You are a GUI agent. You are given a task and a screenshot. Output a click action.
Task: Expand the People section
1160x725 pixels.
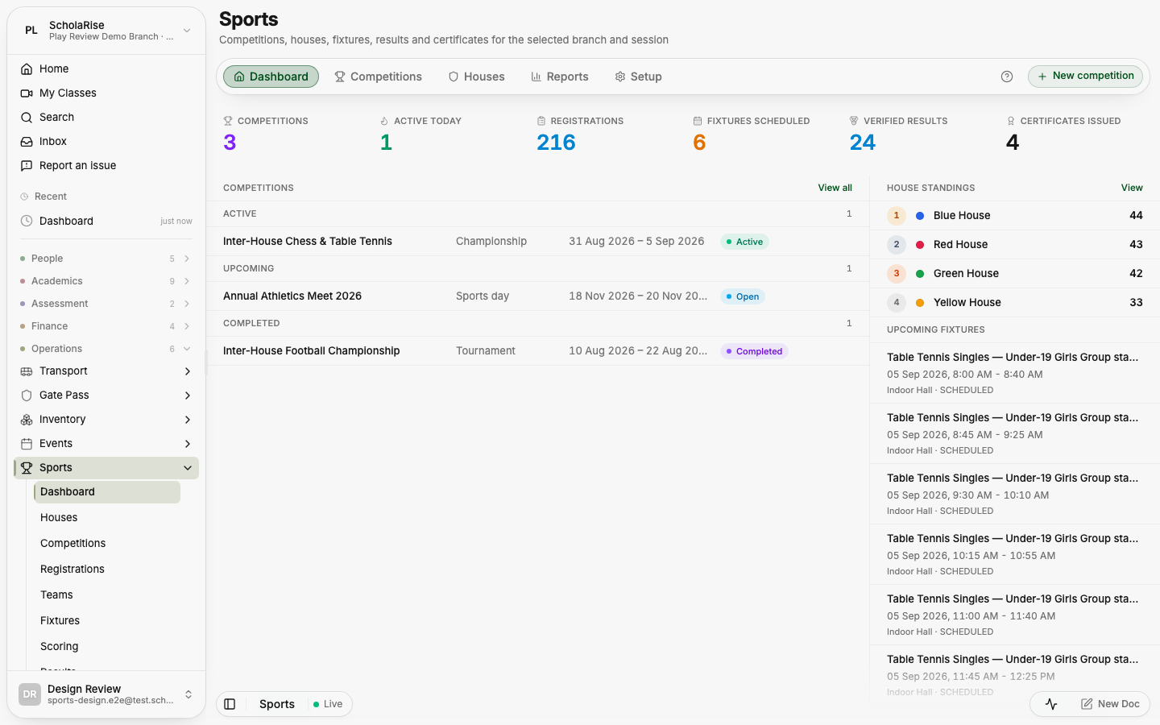tap(106, 259)
